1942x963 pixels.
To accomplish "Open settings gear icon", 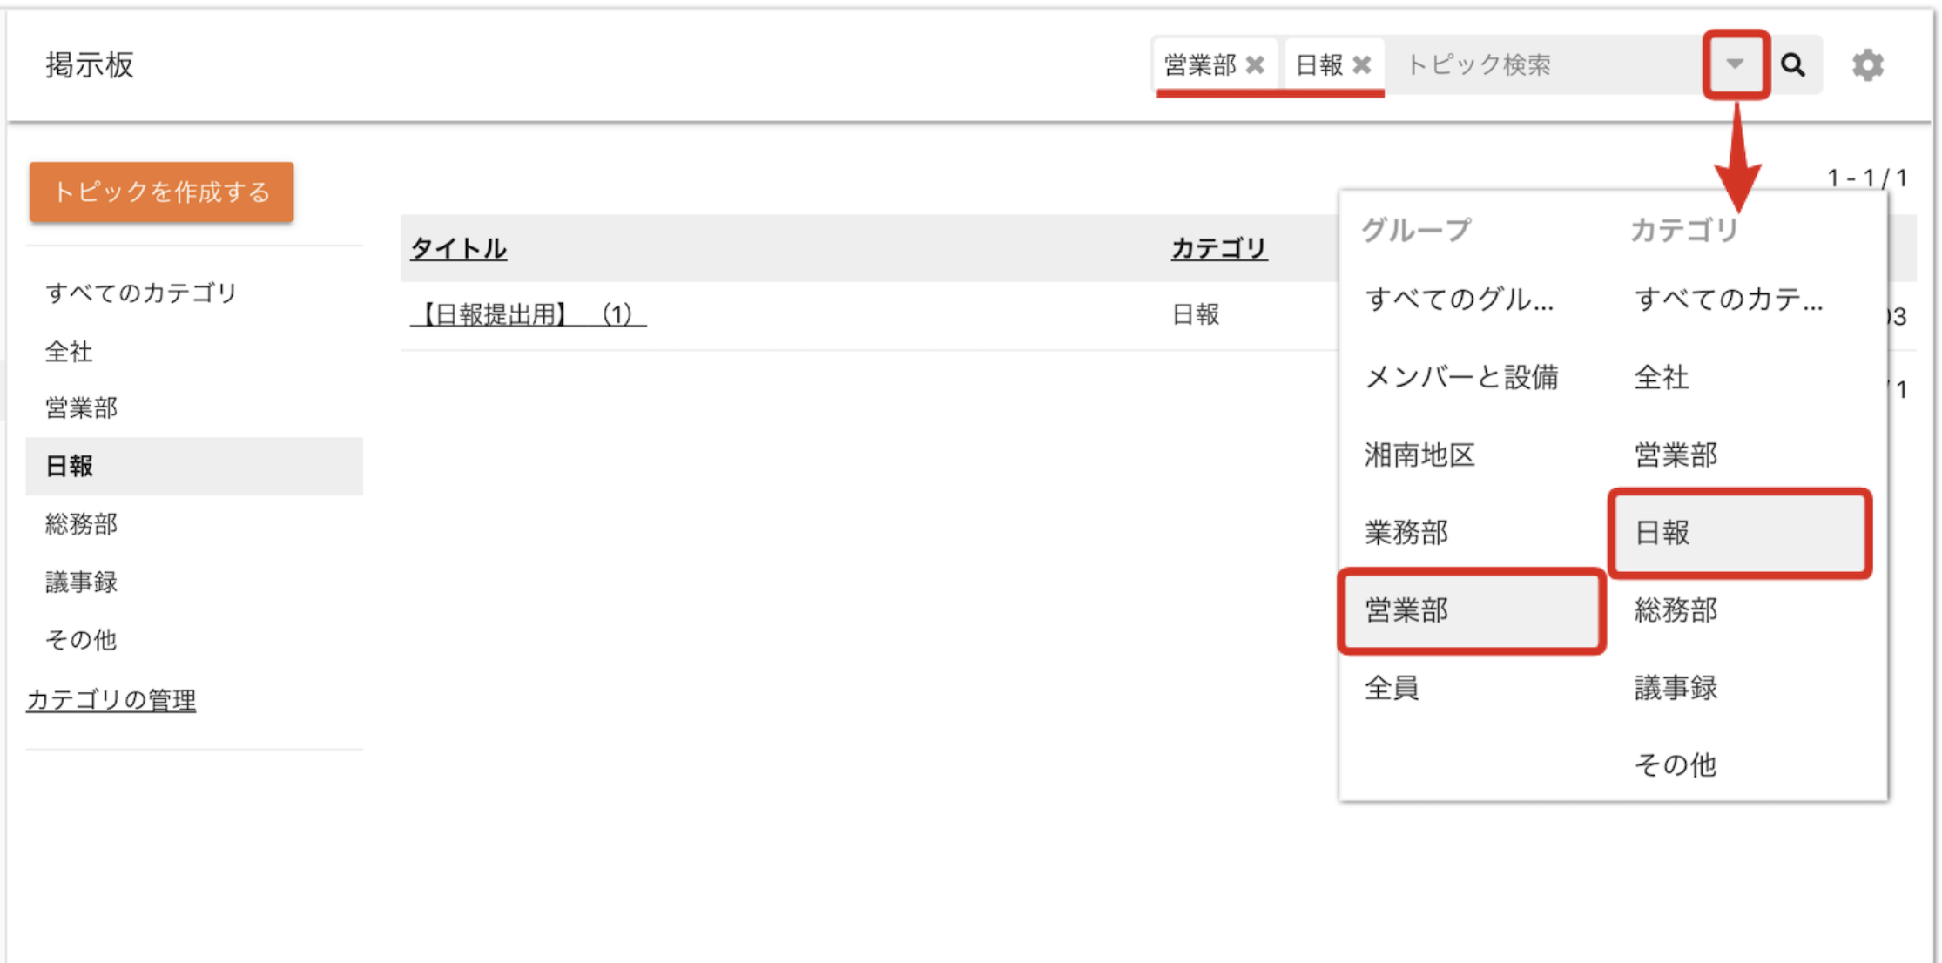I will [x=1867, y=65].
